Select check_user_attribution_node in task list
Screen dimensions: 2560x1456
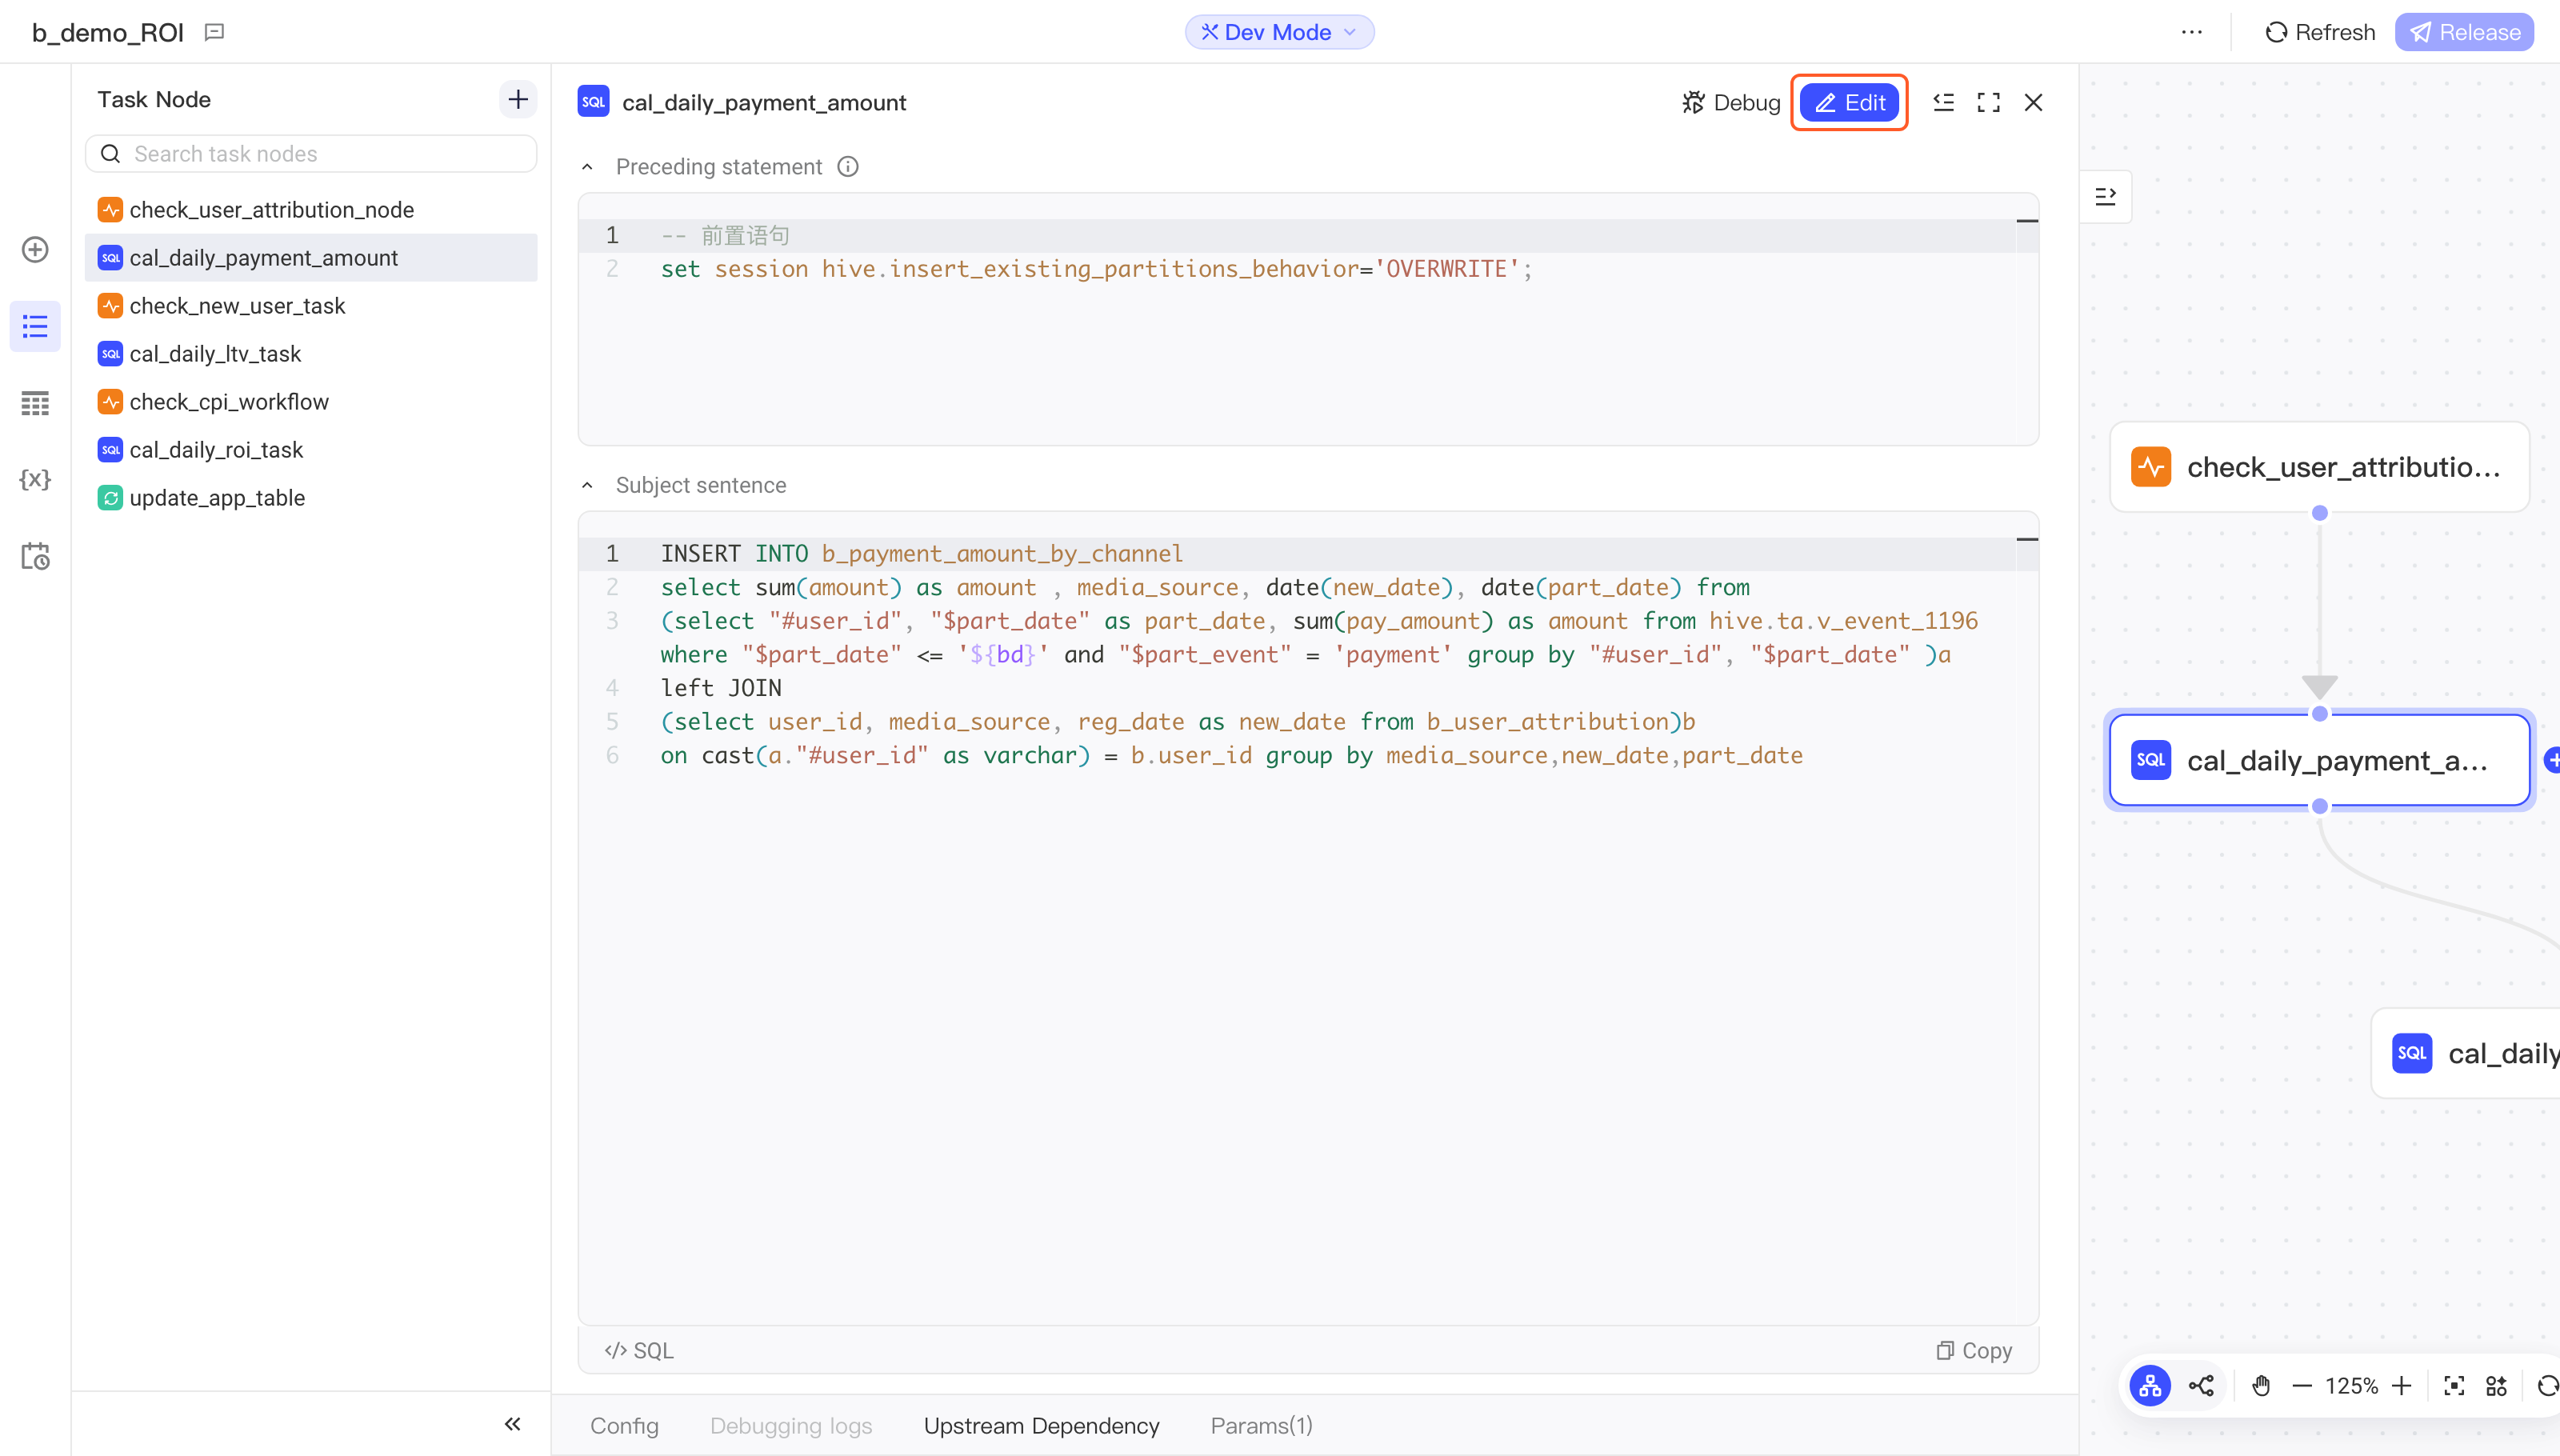[x=311, y=210]
